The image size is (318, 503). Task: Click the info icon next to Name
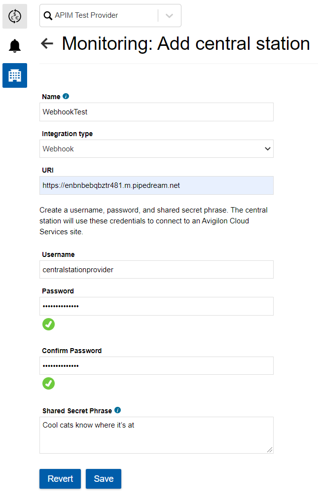(x=66, y=96)
